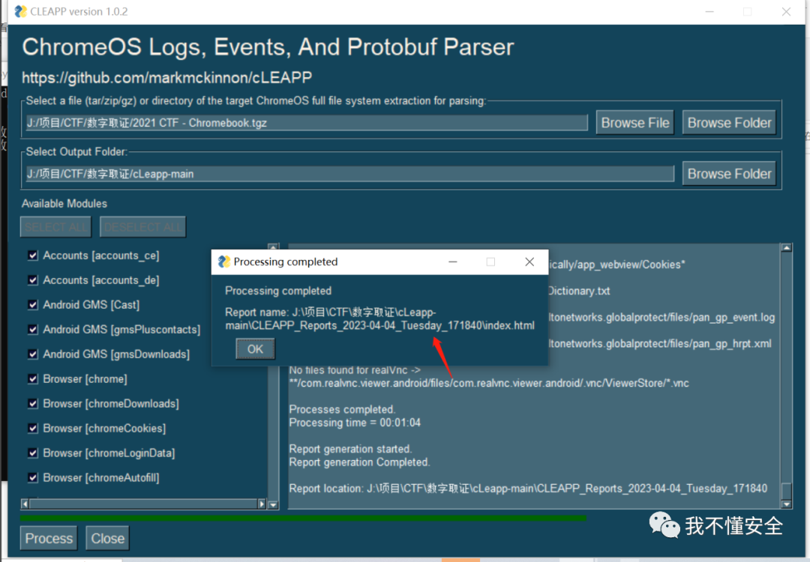The width and height of the screenshot is (810, 562).
Task: Click module list scroll-up arrow
Action: pos(273,247)
